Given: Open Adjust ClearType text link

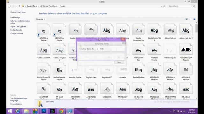Looking at the screenshot, I should point(18,27).
